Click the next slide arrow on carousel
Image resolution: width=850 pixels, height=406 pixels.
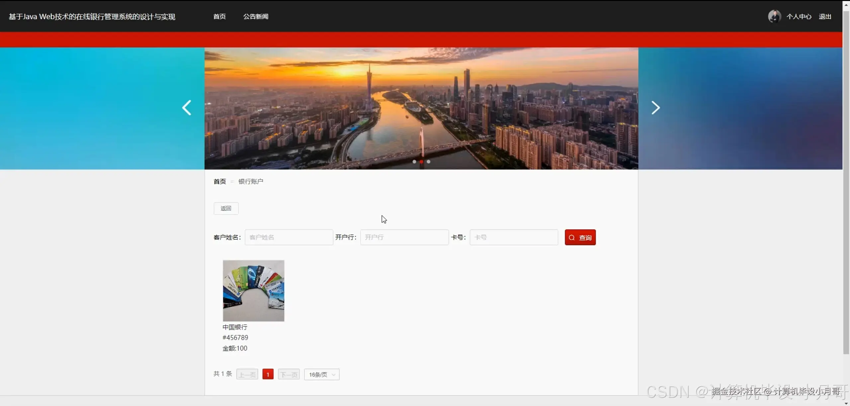pos(655,108)
